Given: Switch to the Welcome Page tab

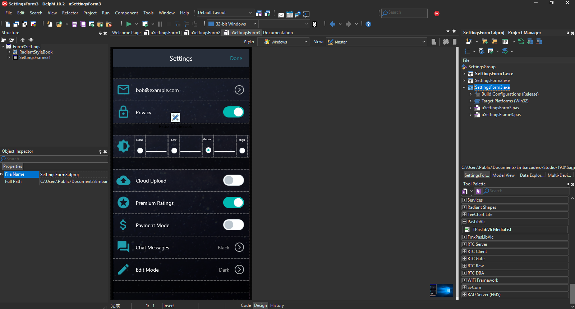Looking at the screenshot, I should (126, 33).
